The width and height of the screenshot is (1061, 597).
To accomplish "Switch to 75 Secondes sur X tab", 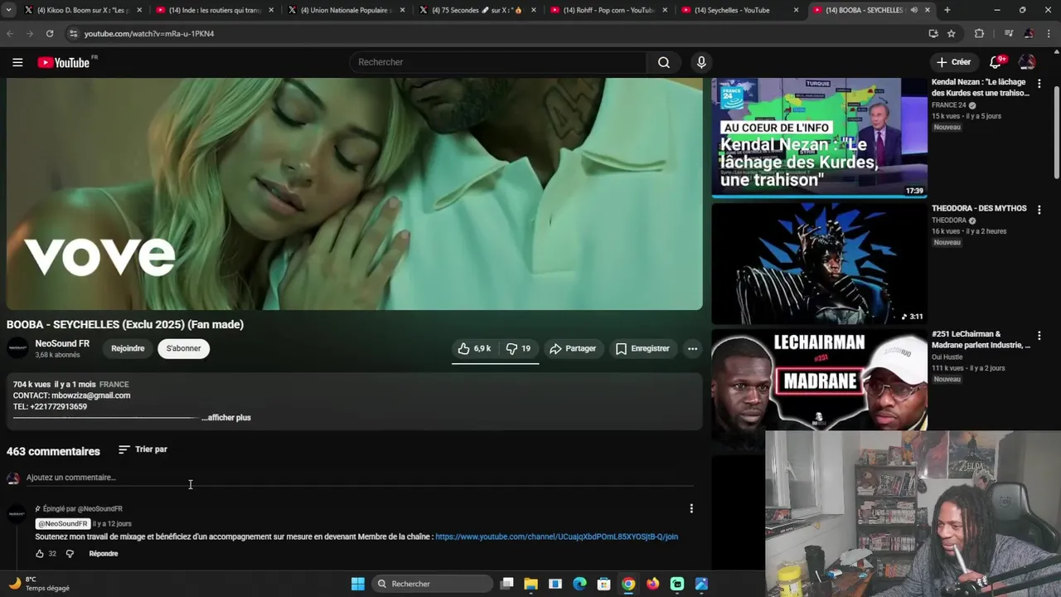I will 477,10.
